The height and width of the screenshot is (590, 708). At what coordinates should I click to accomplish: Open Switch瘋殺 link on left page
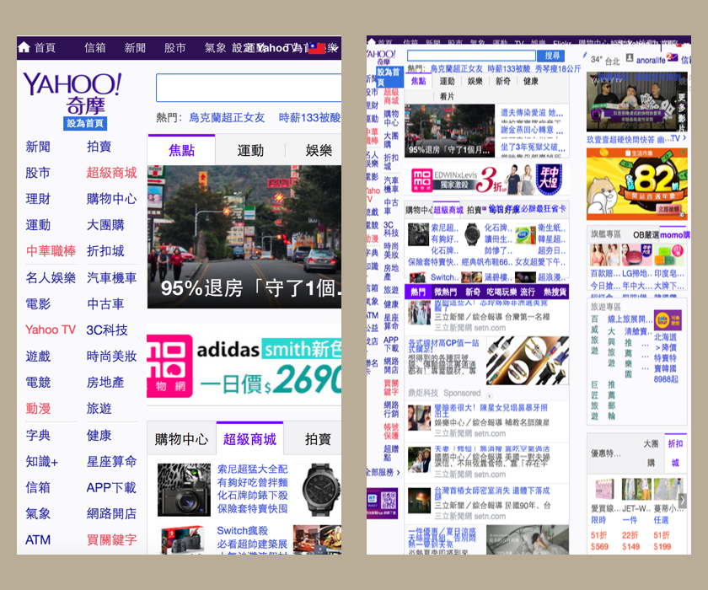coord(243,530)
